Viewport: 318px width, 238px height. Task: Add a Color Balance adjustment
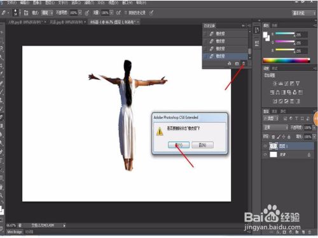point(278,92)
